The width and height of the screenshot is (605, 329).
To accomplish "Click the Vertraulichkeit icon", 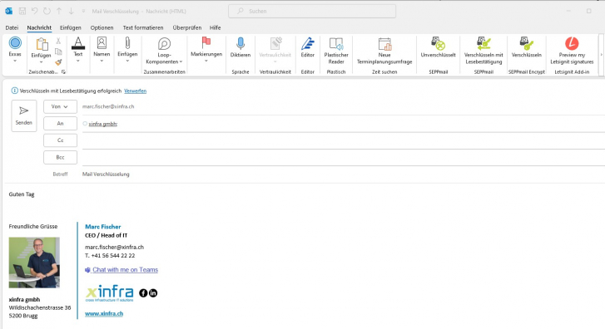I will click(275, 43).
